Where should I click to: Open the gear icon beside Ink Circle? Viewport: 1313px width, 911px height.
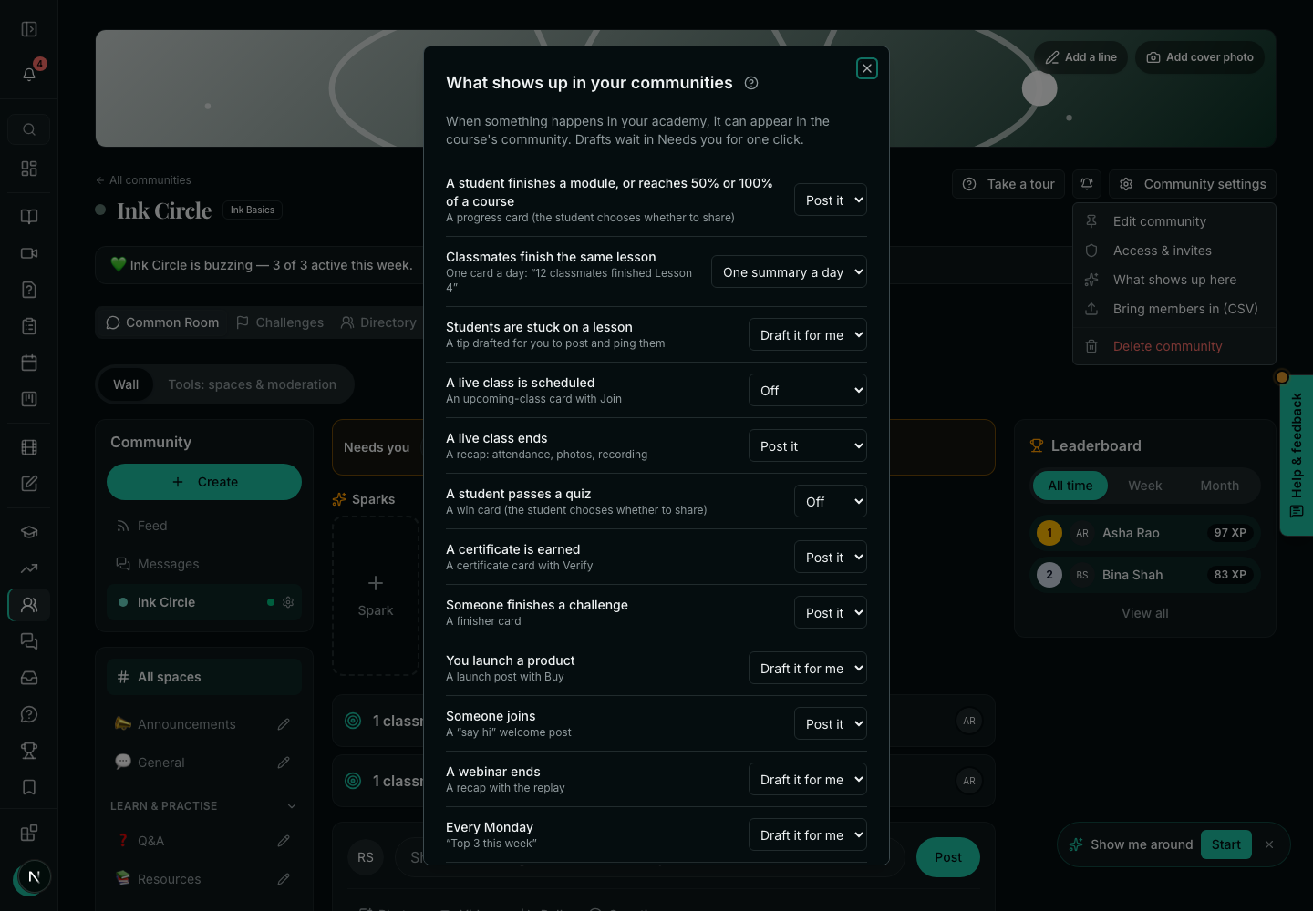288,602
